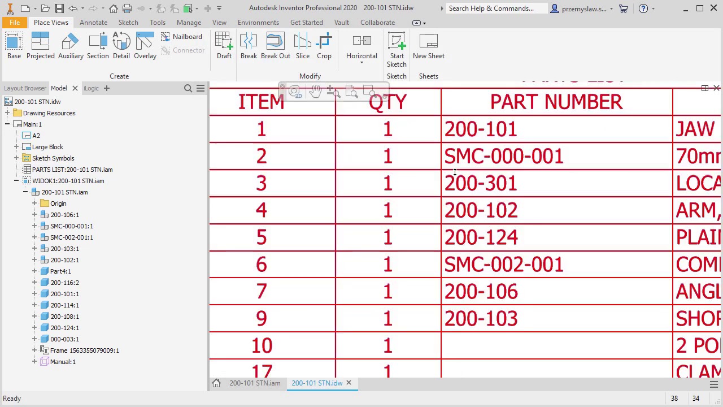This screenshot has height=407, width=723.
Task: Go to Home with the house icon
Action: tap(114, 8)
